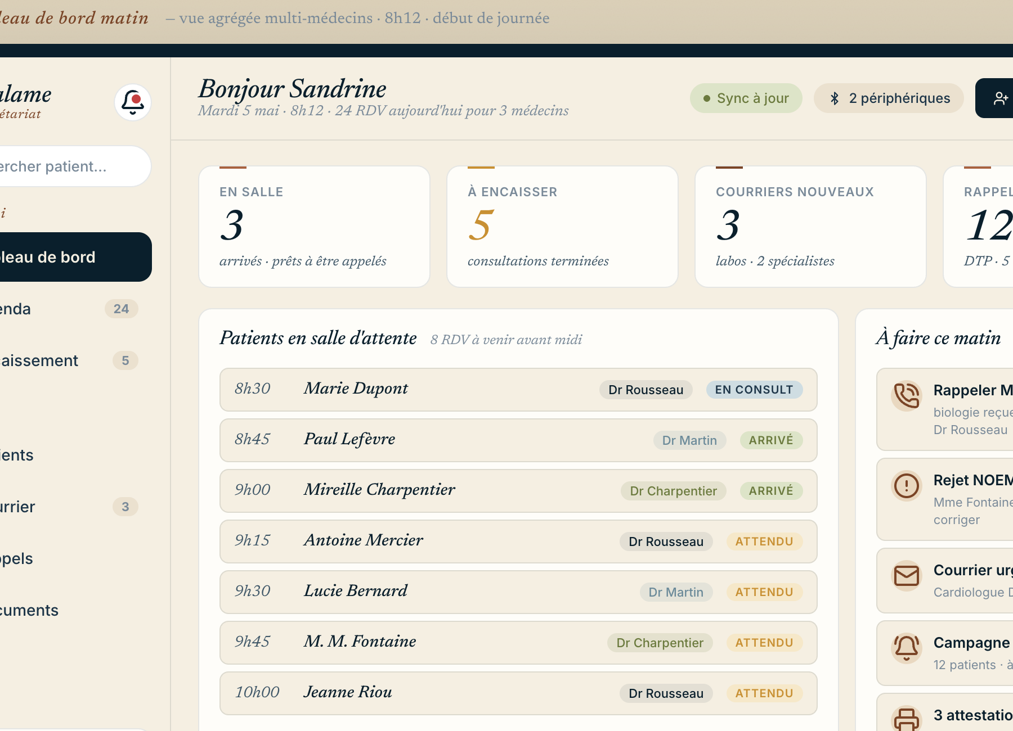Click Dr Martin tag on Paul Lefèvre row
The width and height of the screenshot is (1013, 731).
pos(689,440)
